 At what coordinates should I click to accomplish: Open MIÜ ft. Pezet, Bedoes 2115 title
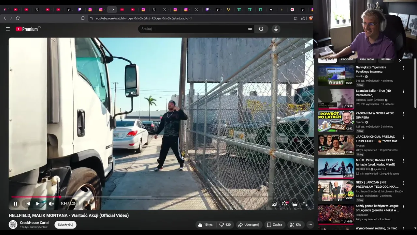[x=375, y=162]
